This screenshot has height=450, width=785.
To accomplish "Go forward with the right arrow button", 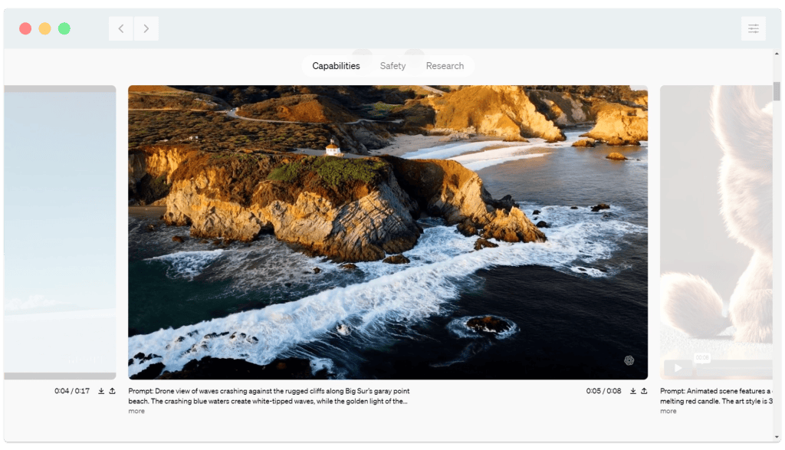I will tap(146, 29).
